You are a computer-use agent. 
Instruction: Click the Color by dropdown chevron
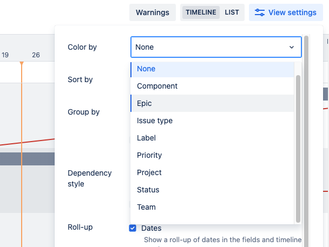point(292,48)
